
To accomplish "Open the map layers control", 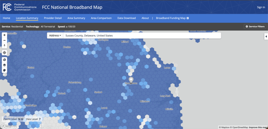I will tap(4, 65).
